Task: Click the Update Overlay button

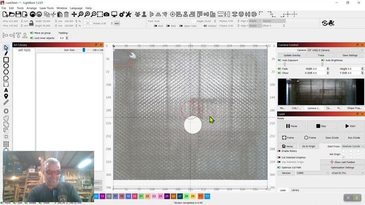Action: (292, 55)
